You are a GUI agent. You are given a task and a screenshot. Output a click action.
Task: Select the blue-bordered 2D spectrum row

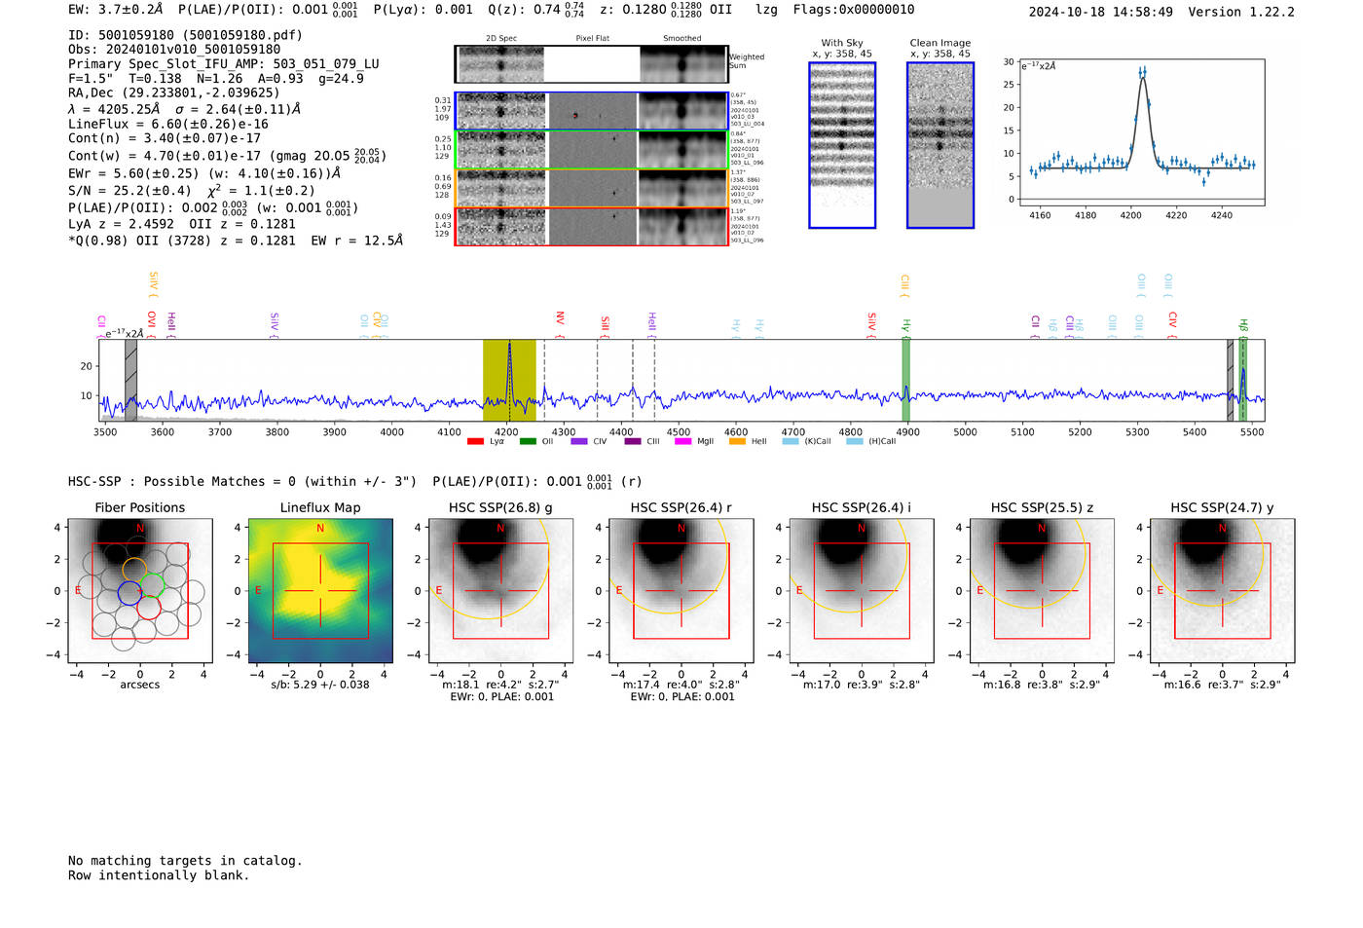point(591,111)
